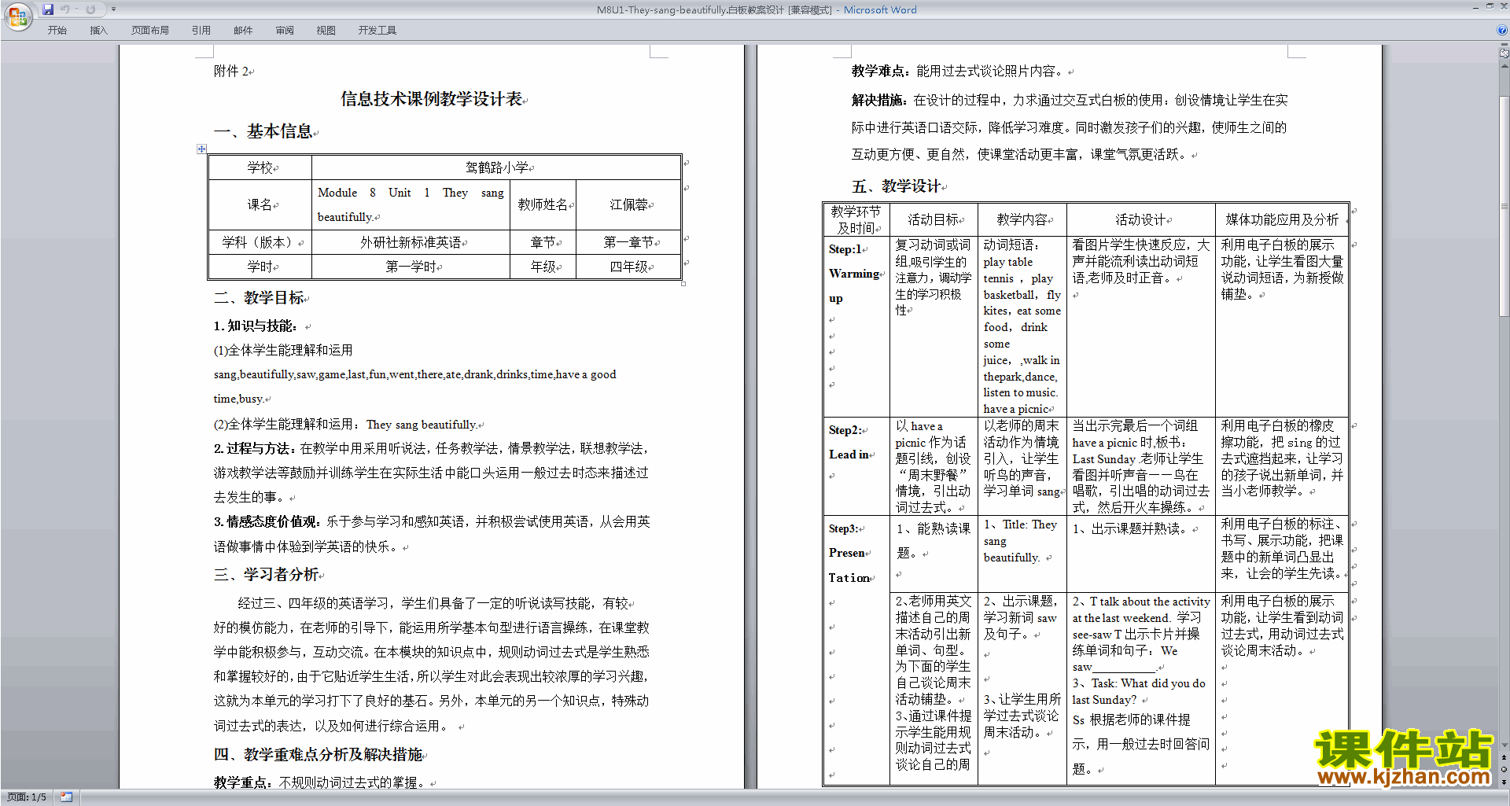
Task: Open the 开发工具 ribbon tab
Action: tap(377, 31)
